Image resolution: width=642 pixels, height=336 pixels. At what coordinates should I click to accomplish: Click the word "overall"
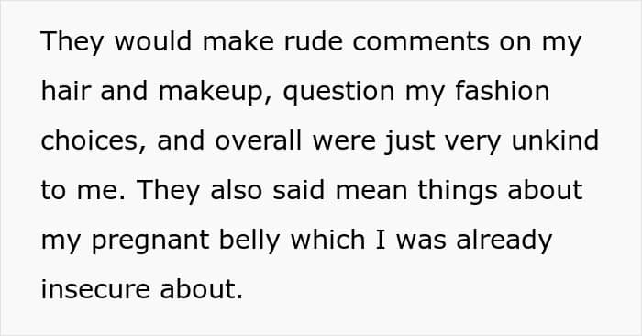coord(259,140)
